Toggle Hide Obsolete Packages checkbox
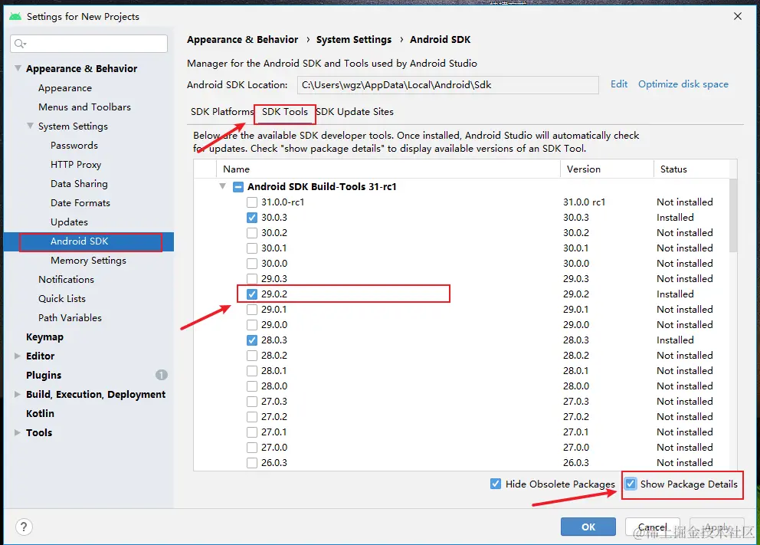 click(x=496, y=484)
